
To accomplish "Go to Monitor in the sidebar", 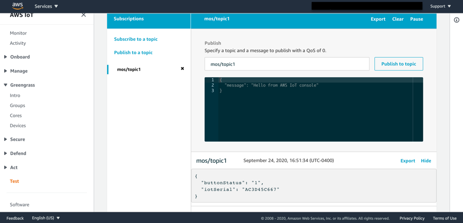I will pos(19,33).
